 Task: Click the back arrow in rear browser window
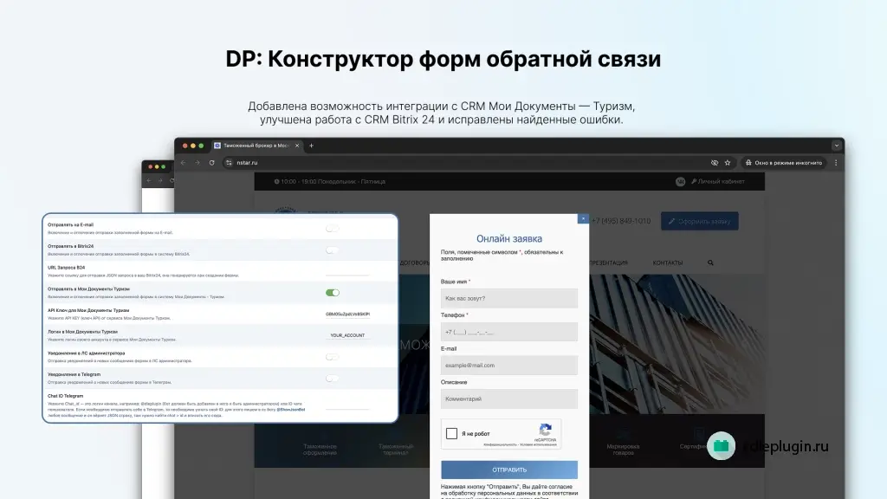149,181
